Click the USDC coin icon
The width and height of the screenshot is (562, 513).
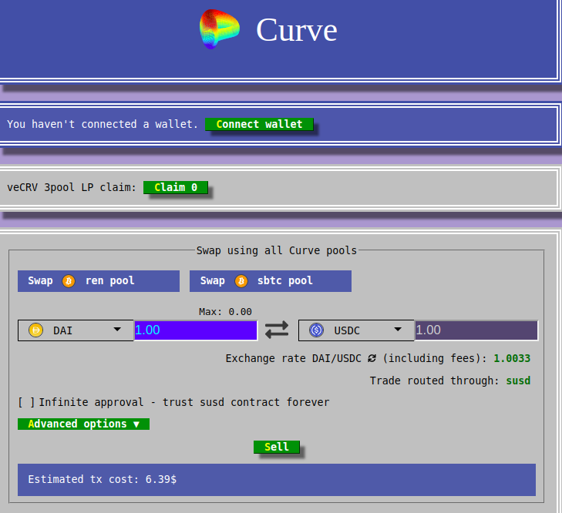tap(315, 330)
